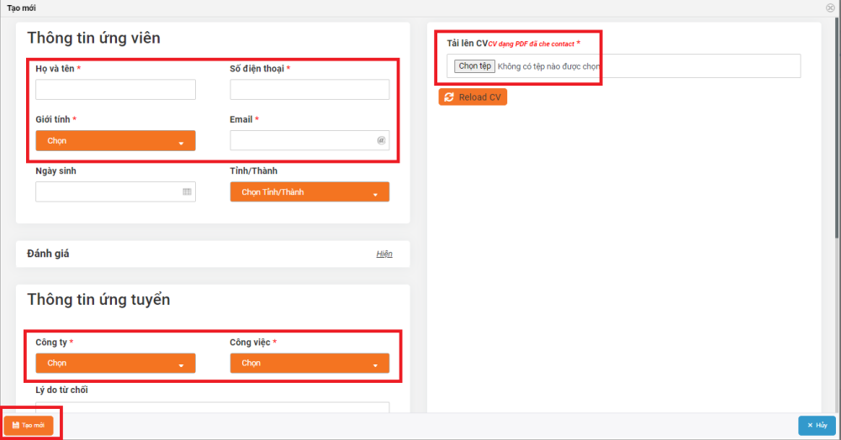Click the reload icon on Reload CV button
This screenshot has height=440, width=841.
coord(449,97)
